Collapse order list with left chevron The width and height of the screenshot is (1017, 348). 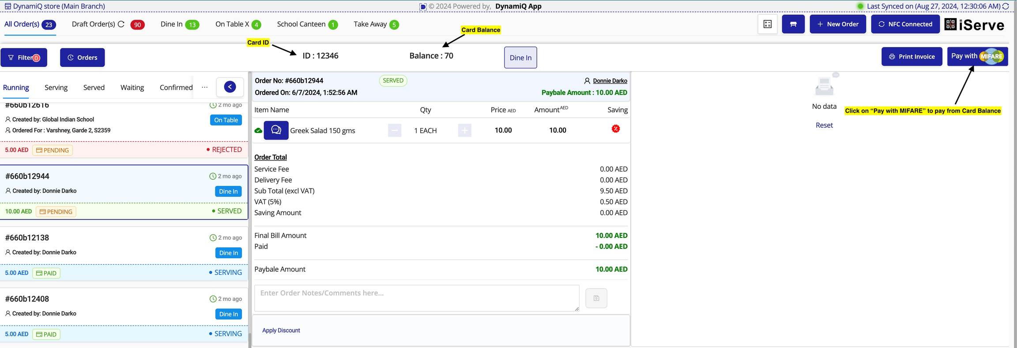click(x=230, y=87)
